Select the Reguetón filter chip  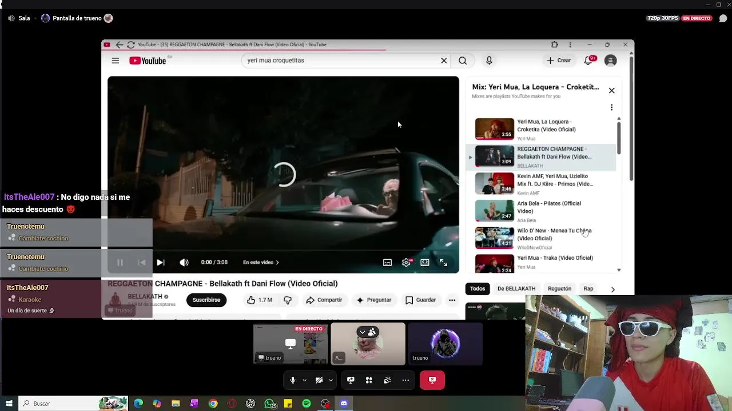pyautogui.click(x=559, y=289)
